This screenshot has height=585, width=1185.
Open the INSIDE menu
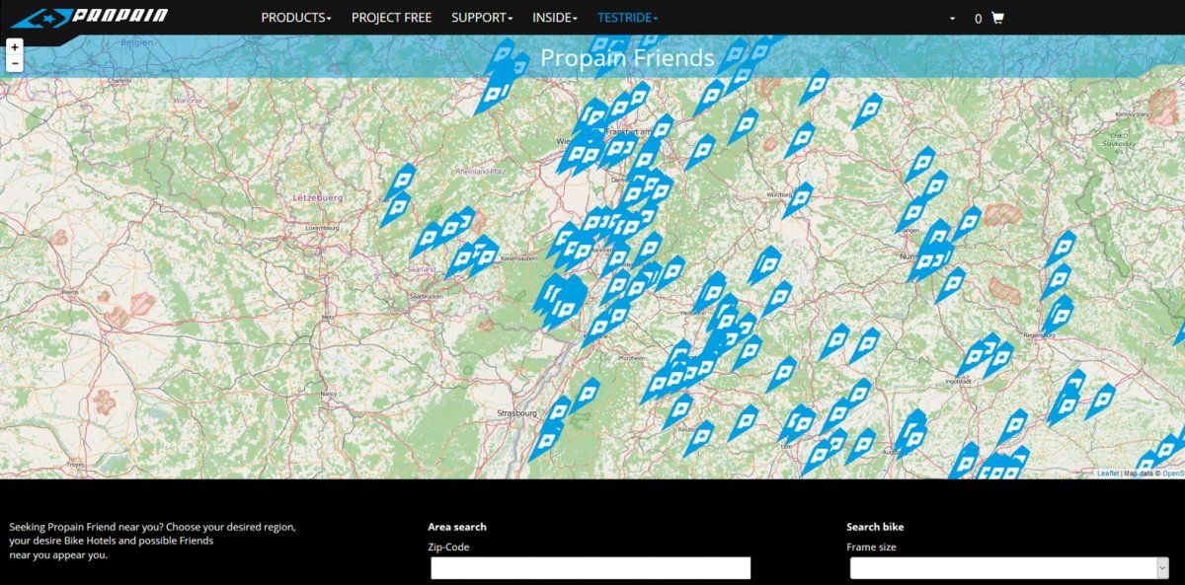[x=555, y=18]
